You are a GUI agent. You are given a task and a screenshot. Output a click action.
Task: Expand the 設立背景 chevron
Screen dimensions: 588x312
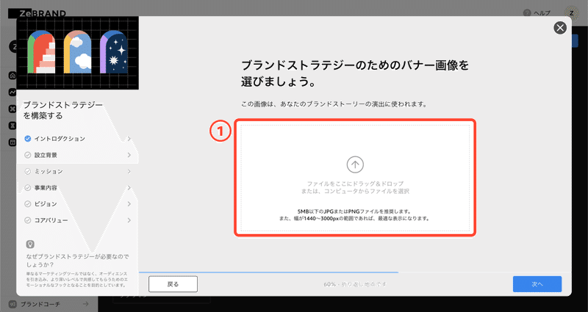click(x=129, y=155)
